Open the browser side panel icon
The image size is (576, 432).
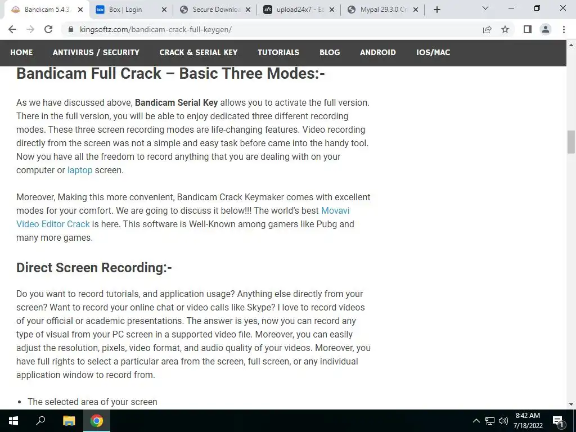coord(528,29)
